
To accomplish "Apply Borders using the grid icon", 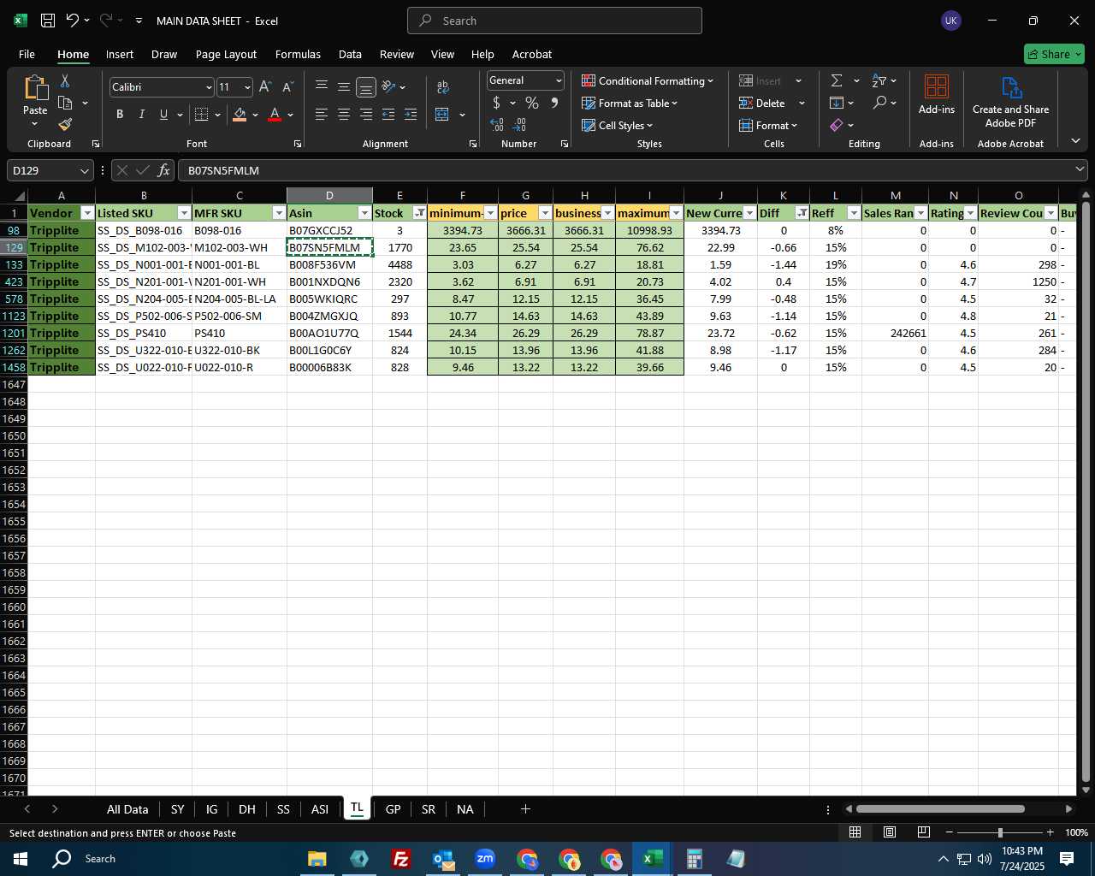I will [202, 115].
